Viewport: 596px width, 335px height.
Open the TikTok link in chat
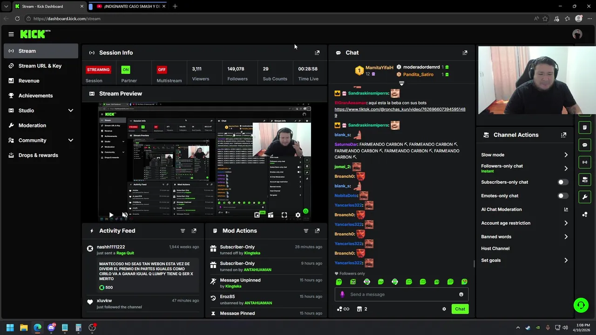(x=400, y=112)
